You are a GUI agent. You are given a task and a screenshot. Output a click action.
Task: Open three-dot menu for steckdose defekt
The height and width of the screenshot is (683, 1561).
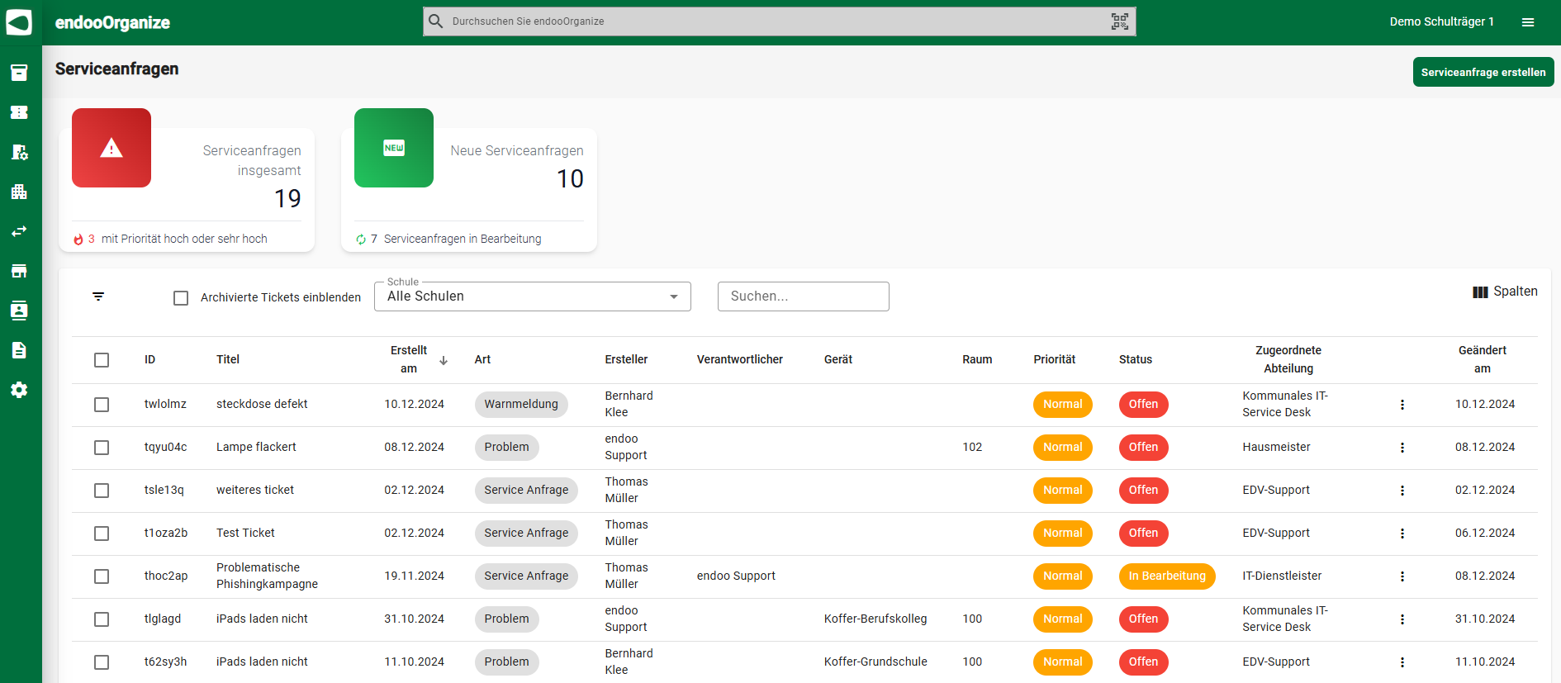1402,405
